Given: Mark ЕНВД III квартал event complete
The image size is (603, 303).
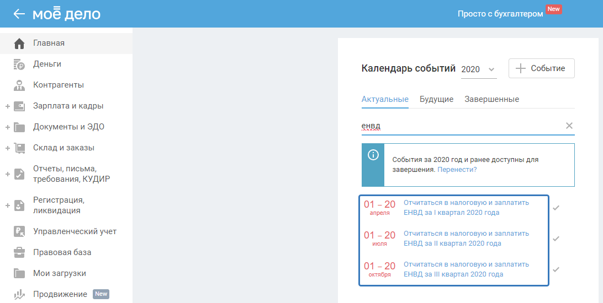Looking at the screenshot, I should click(556, 269).
